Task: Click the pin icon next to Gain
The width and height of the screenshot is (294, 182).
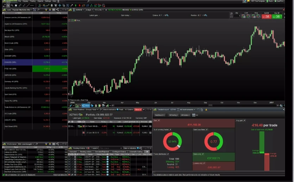Action: pos(159,120)
